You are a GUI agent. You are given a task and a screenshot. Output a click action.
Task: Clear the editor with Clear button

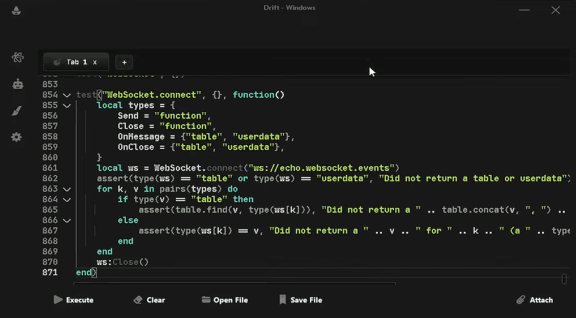coord(149,300)
